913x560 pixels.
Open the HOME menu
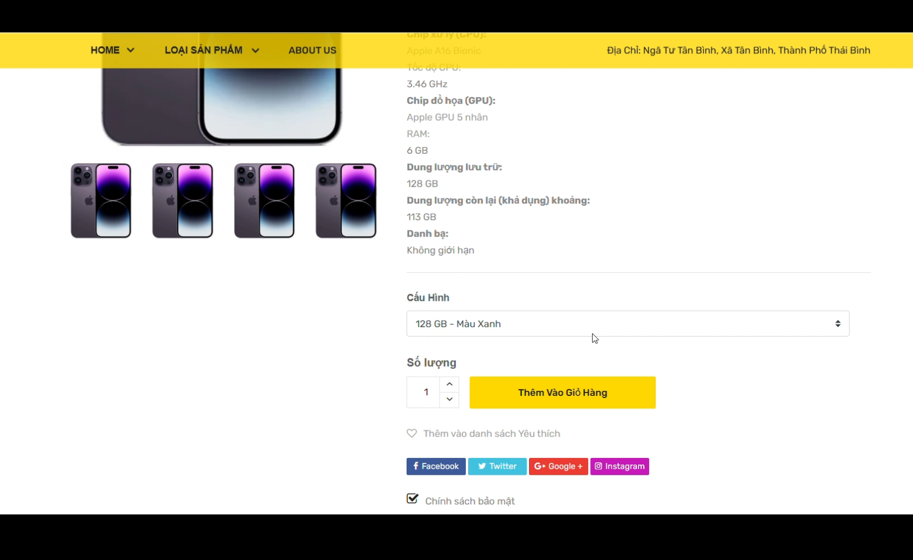[x=105, y=50]
